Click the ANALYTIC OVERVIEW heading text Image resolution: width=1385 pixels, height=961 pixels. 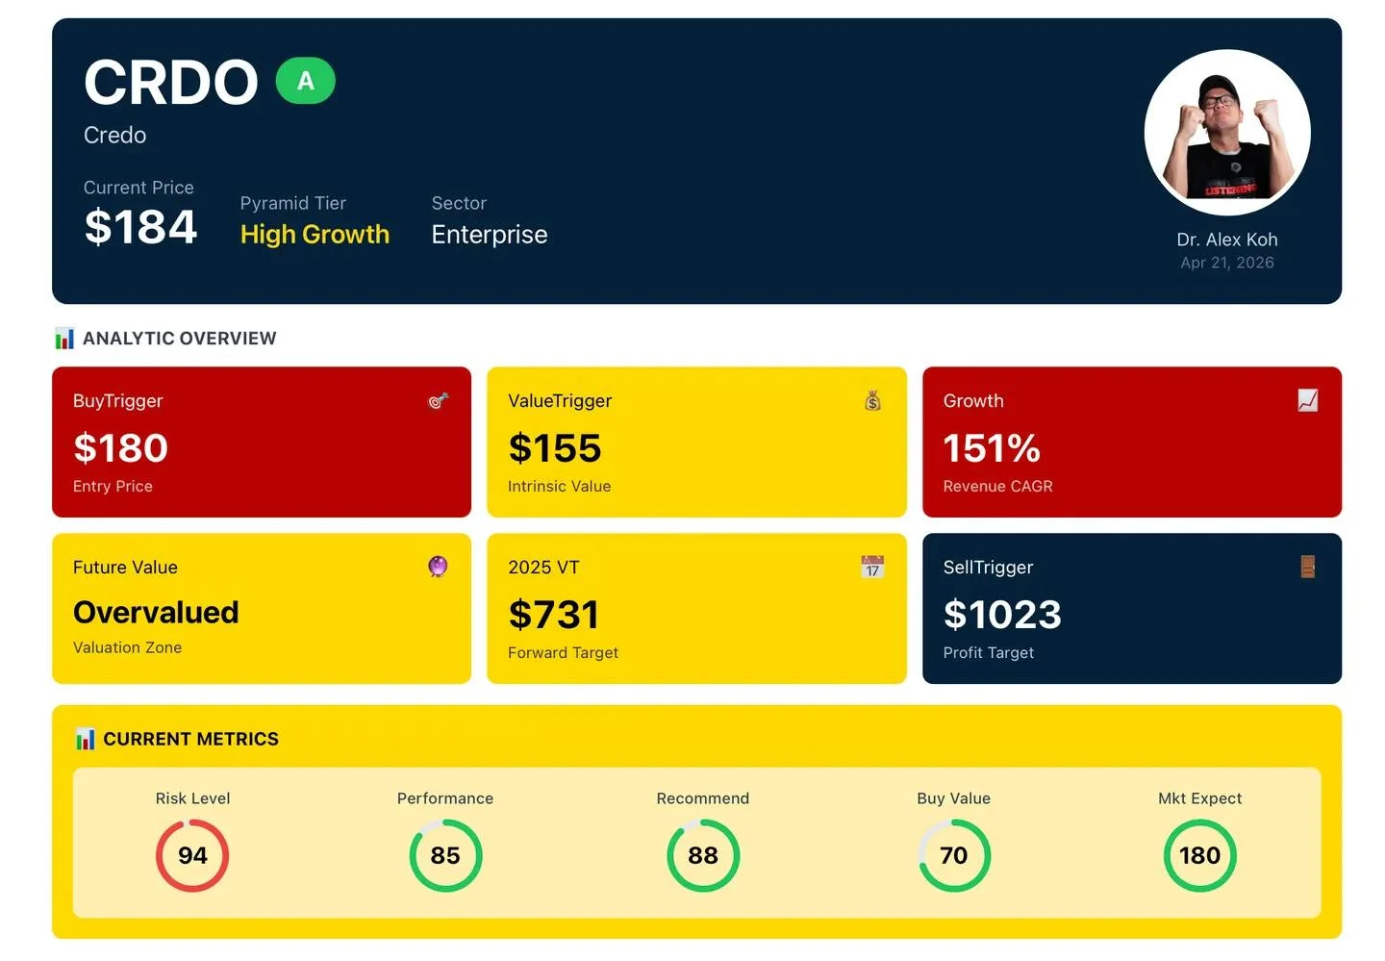(180, 339)
